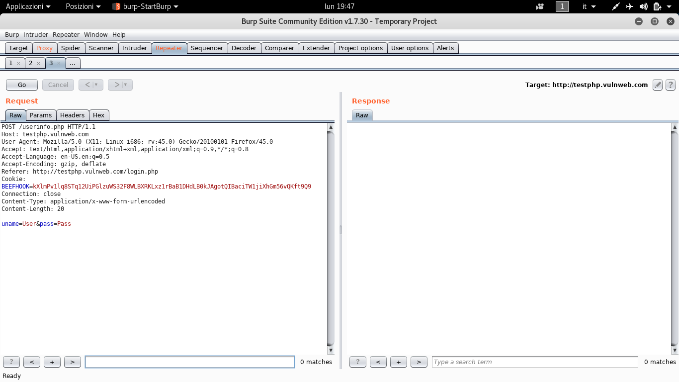679x382 pixels.
Task: Switch to the Sequencer tab
Action: tap(207, 48)
